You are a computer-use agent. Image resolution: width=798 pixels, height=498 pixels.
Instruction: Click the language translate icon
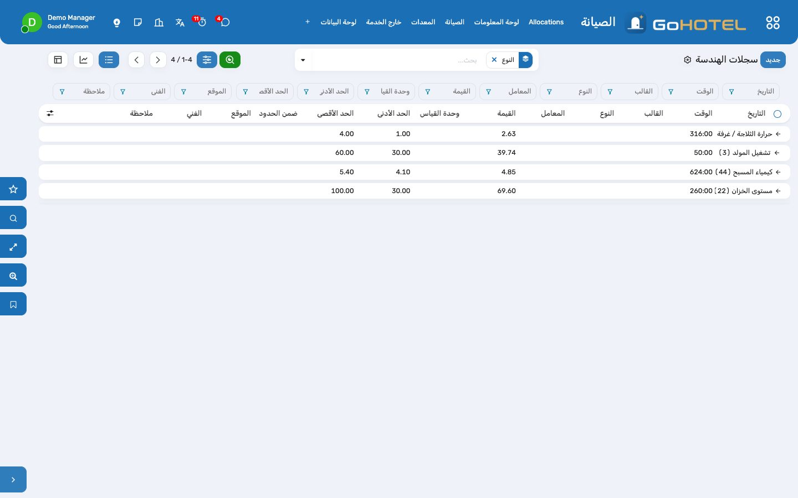pyautogui.click(x=180, y=22)
